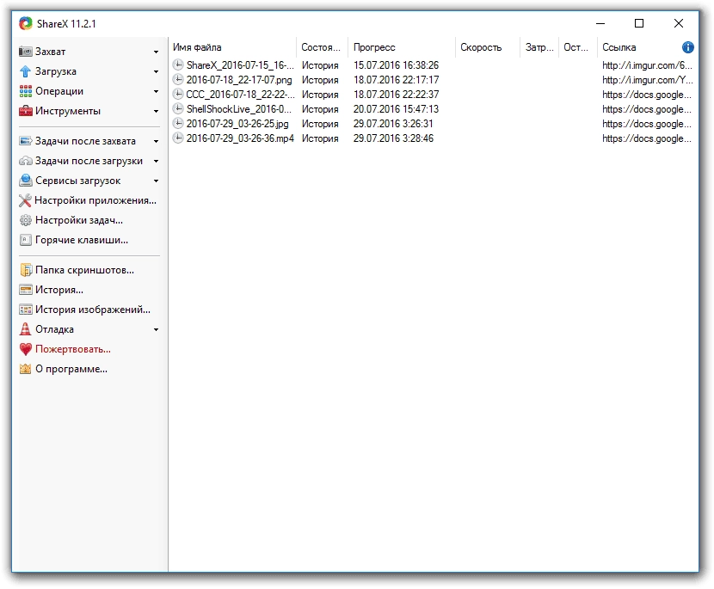Click clock icon of 2016-07-29_03-26-36.mp4 row

[x=178, y=138]
